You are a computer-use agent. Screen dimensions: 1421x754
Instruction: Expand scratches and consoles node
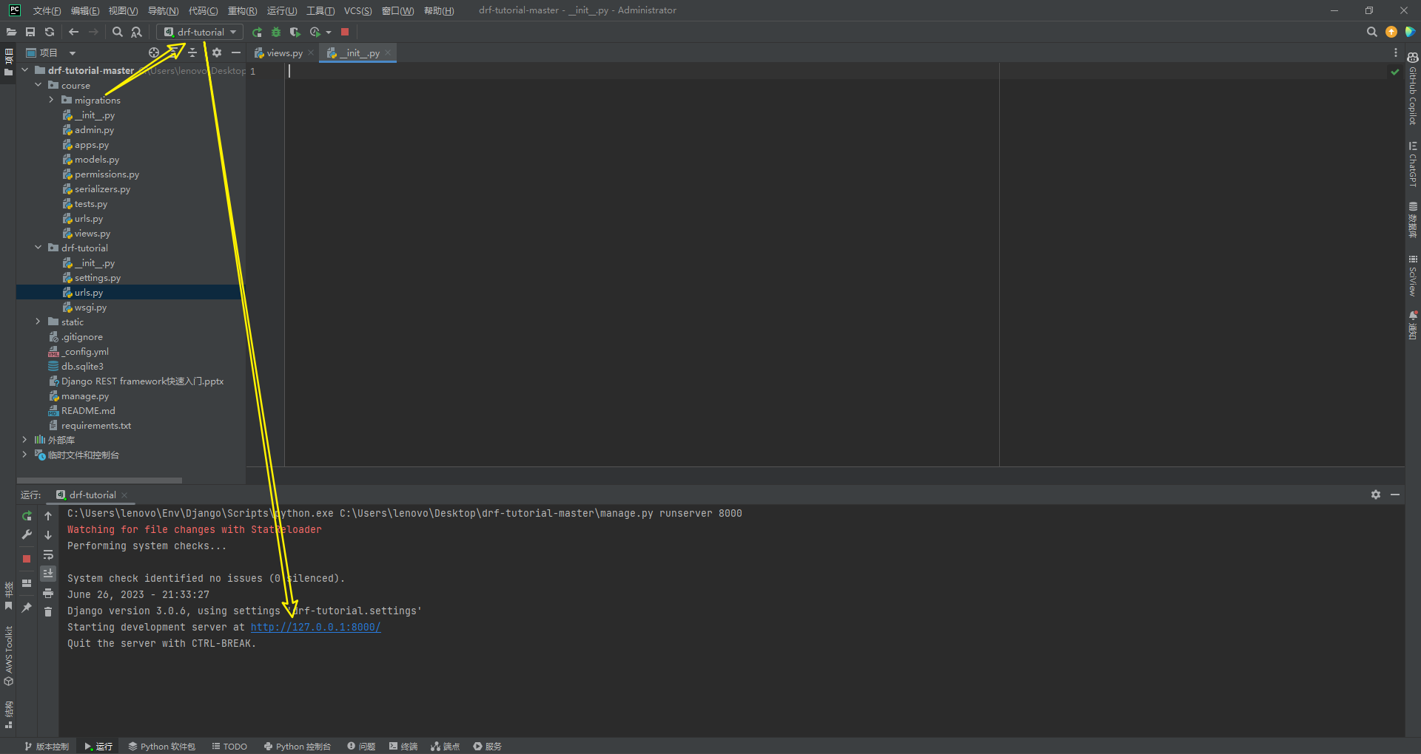(25, 455)
